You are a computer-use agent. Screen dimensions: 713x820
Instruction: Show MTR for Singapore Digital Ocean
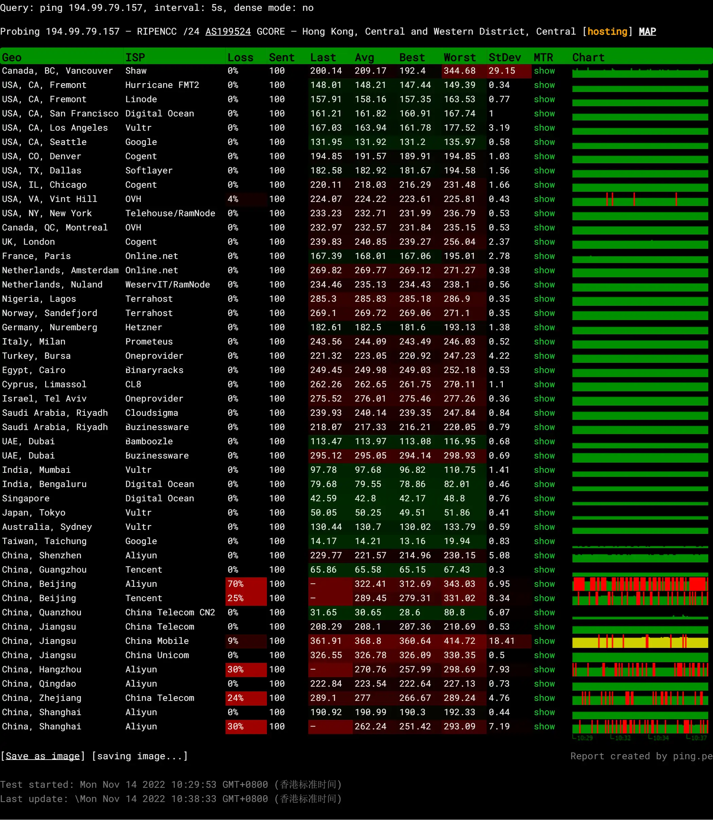(544, 499)
